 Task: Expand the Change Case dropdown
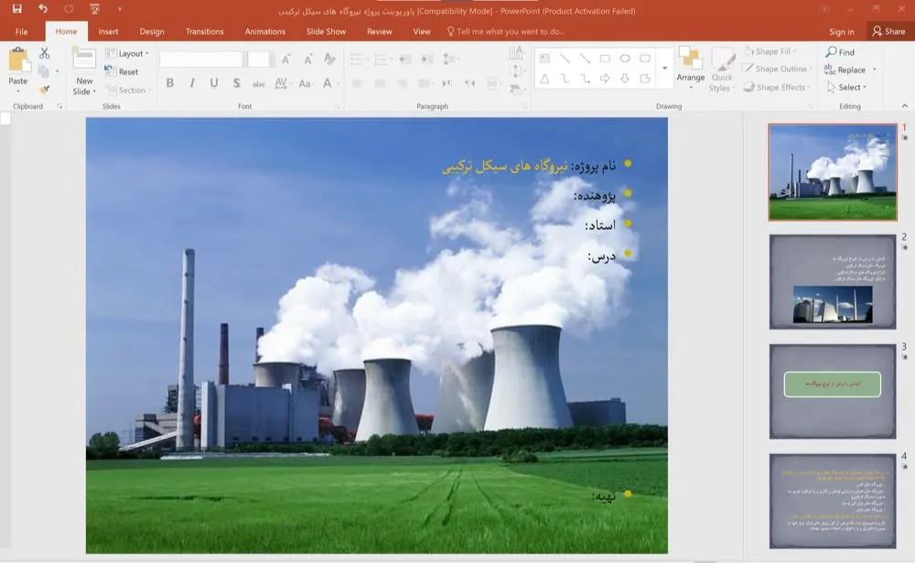pyautogui.click(x=307, y=84)
